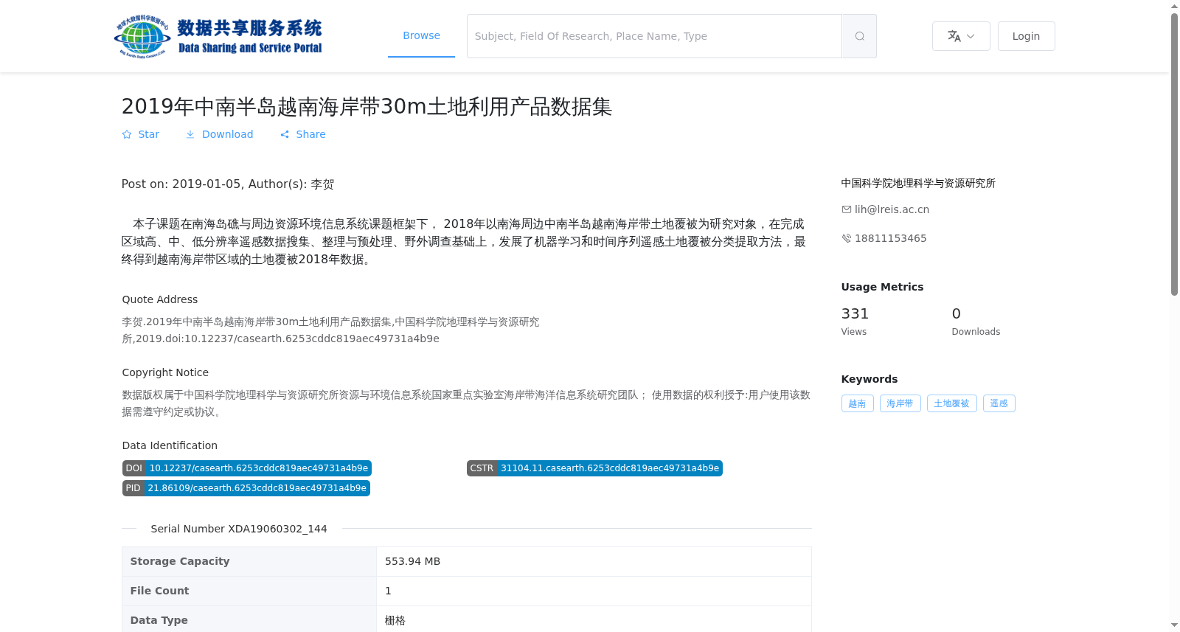Image resolution: width=1180 pixels, height=632 pixels.
Task: Click the Copyright Notice heading
Action: [x=165, y=372]
